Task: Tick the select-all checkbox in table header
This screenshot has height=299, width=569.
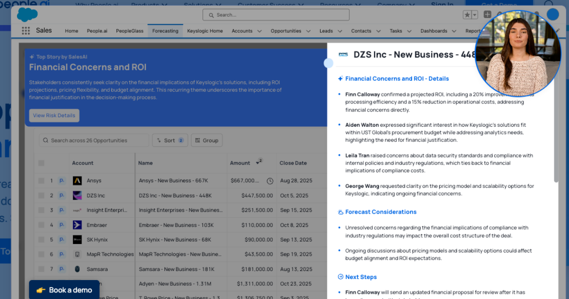Action: click(x=41, y=163)
